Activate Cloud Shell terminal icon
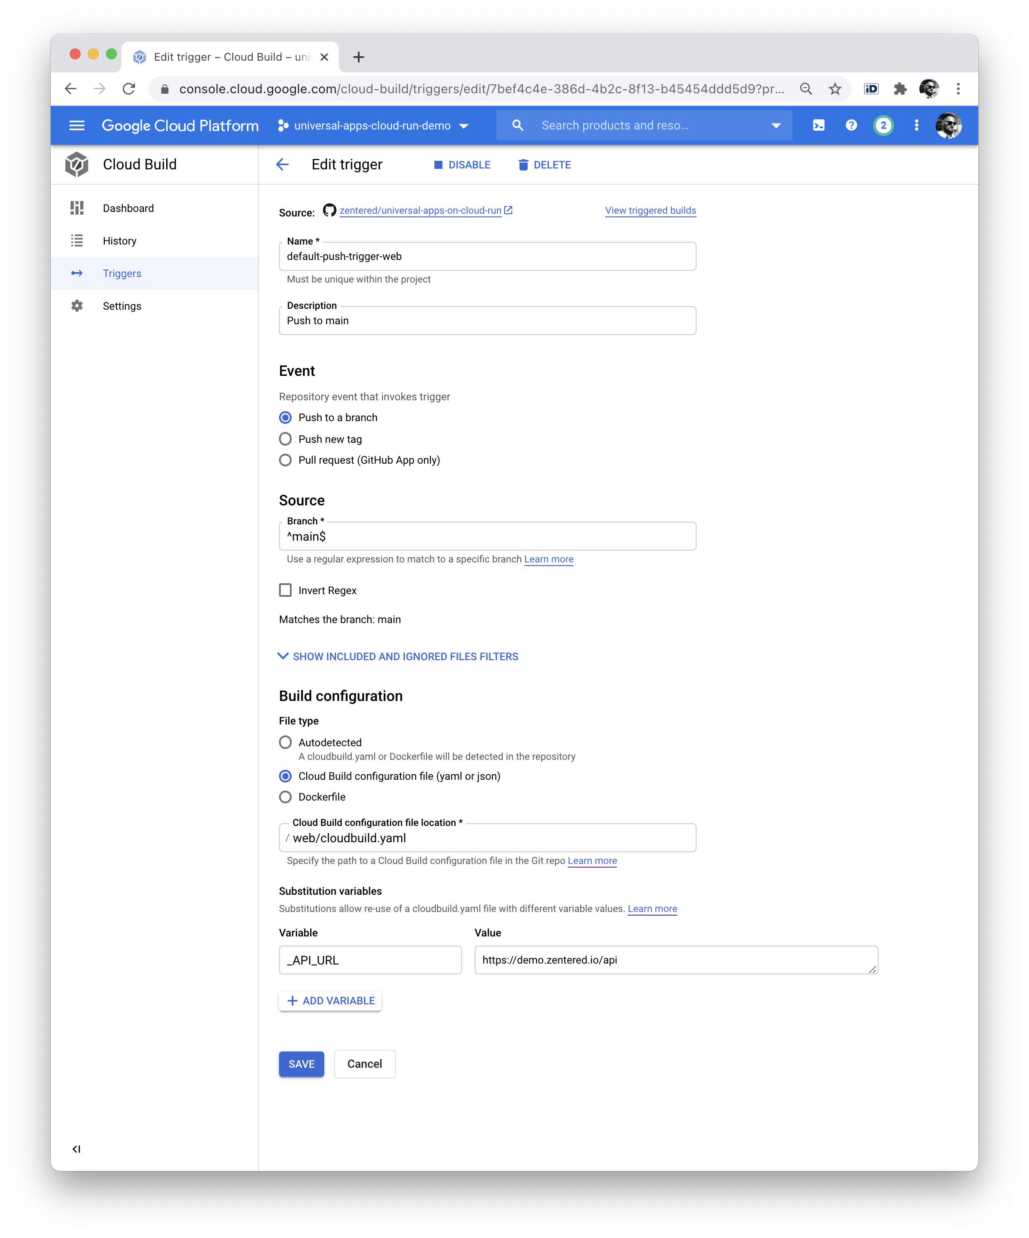Screen dimensions: 1029x1238 pyautogui.click(x=819, y=125)
